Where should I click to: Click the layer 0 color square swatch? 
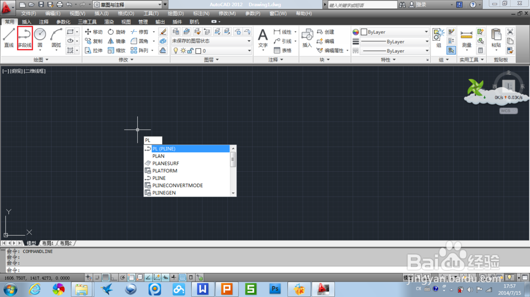pyautogui.click(x=198, y=51)
